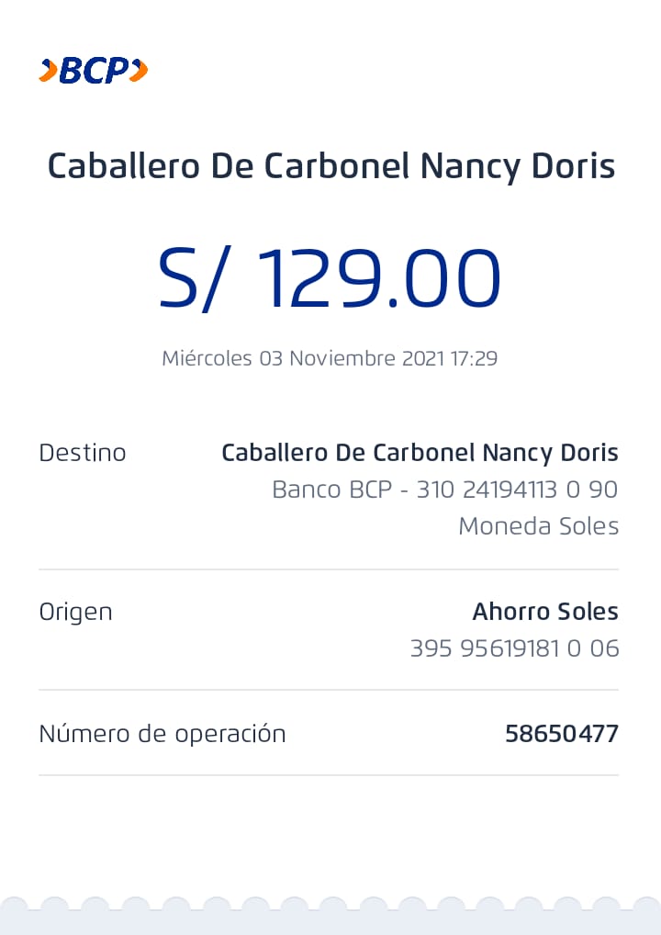Viewport: 661px width, 935px height.
Task: Click destination account 310 24194113 0 90
Action: click(517, 490)
